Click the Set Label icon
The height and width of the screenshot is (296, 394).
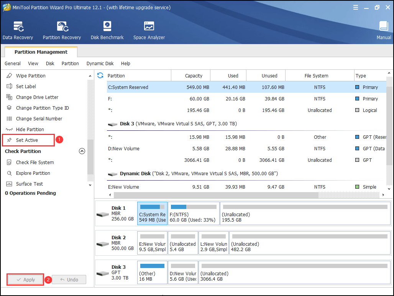click(9, 86)
